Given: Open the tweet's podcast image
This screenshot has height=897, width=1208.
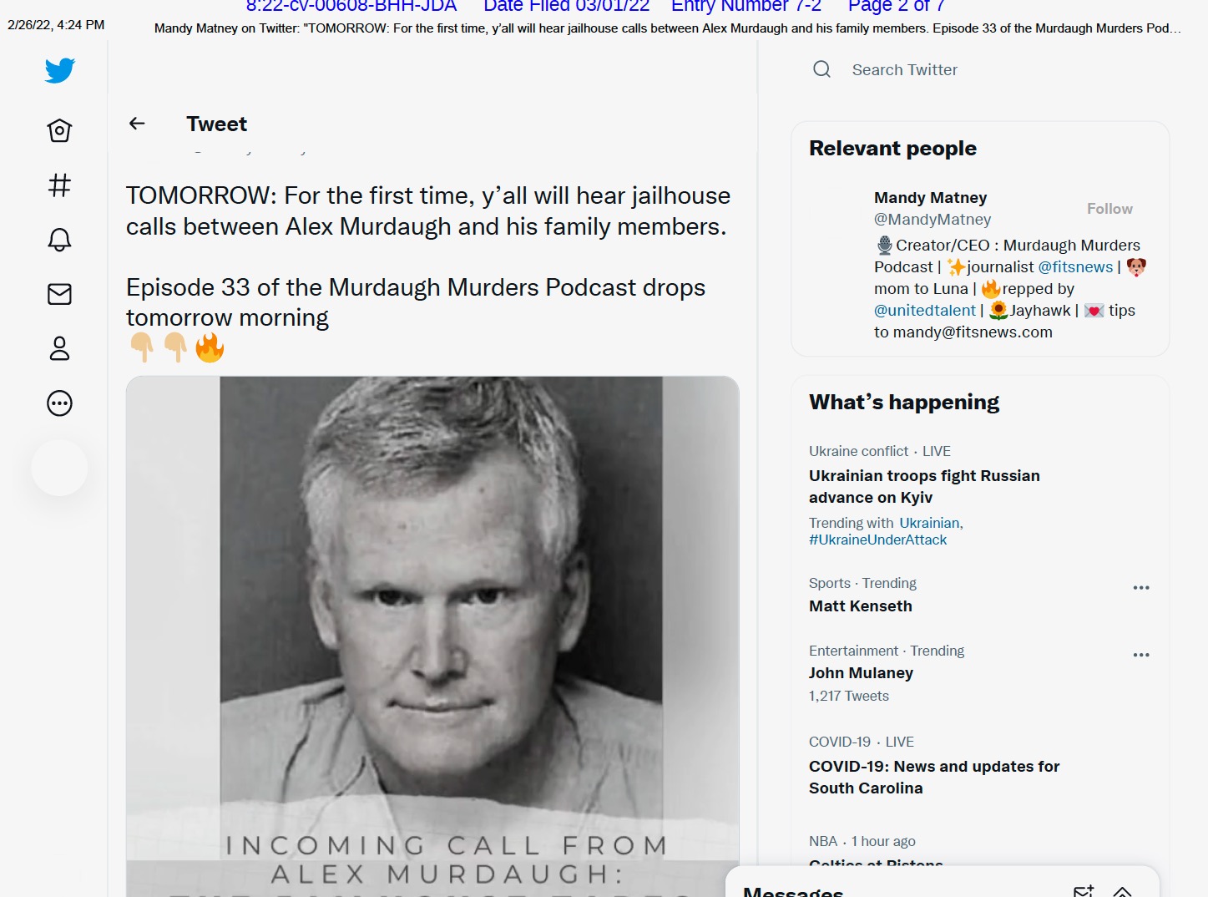Looking at the screenshot, I should tap(432, 635).
